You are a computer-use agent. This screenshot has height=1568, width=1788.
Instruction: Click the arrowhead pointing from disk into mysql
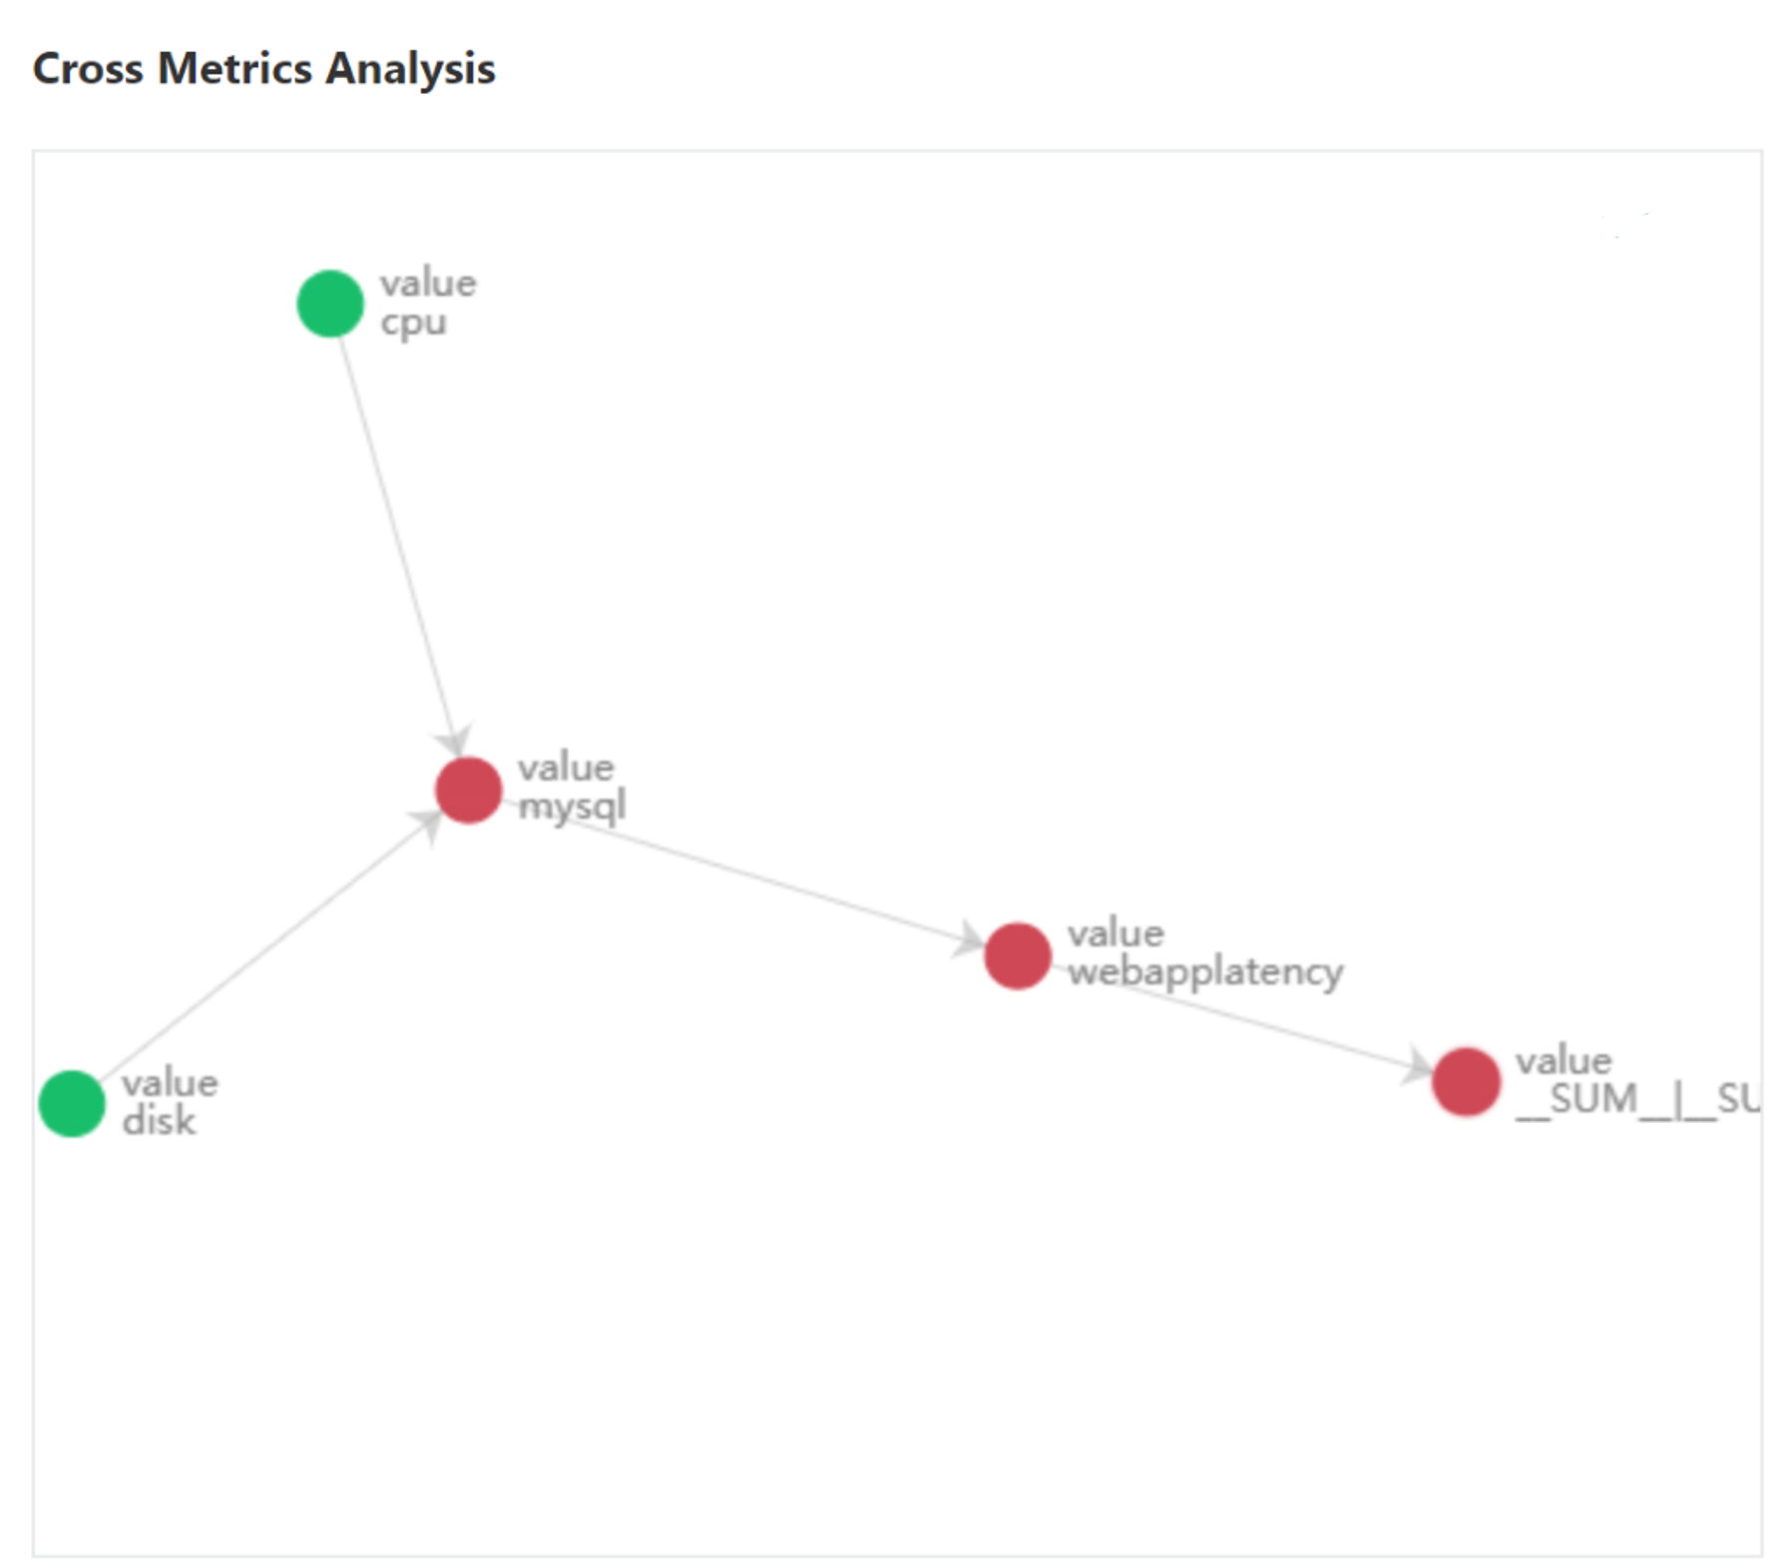pos(427,825)
